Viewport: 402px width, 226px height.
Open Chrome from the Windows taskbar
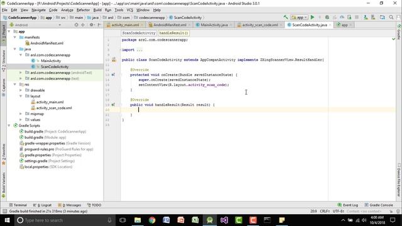click(x=152, y=220)
